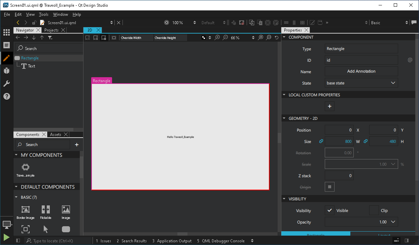This screenshot has width=419, height=245.
Task: Add a local custom property with plus button
Action: 329,106
